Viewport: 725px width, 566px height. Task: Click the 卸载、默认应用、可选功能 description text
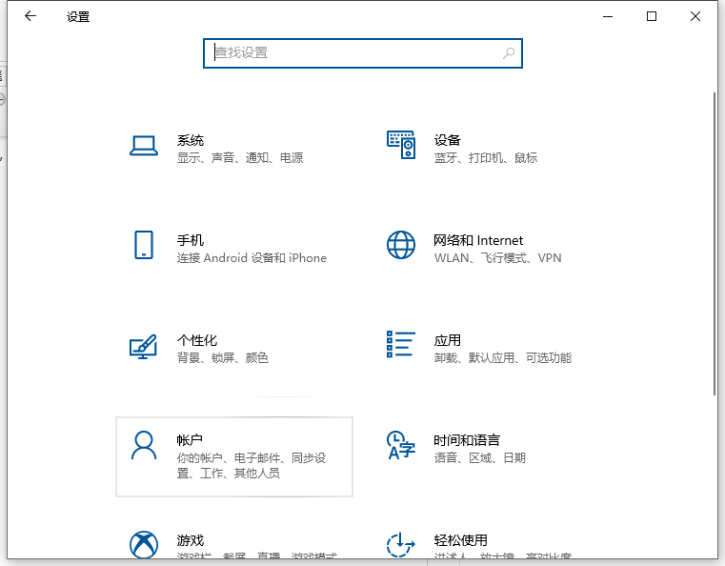pyautogui.click(x=502, y=358)
